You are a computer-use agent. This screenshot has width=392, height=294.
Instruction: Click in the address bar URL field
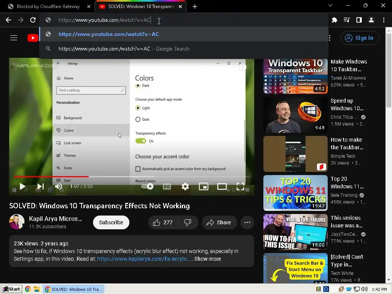[184, 20]
